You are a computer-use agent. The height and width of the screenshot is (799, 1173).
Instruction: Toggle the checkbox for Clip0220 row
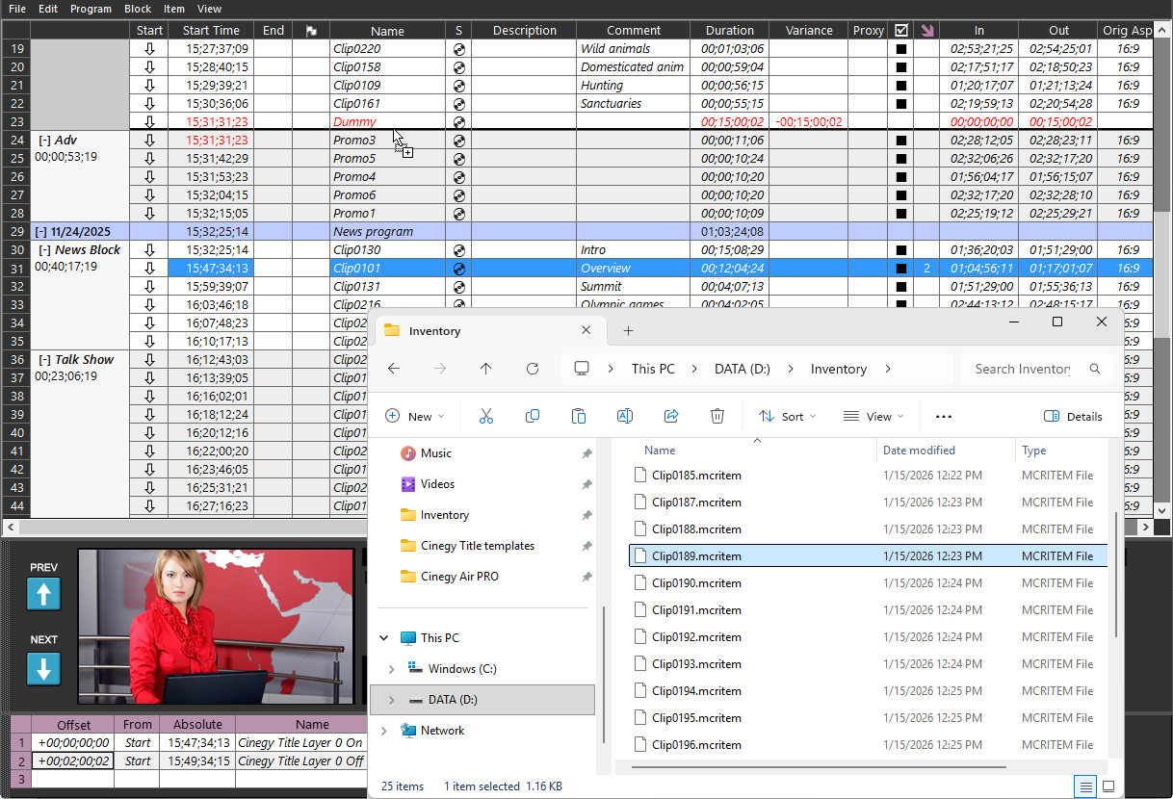901,49
